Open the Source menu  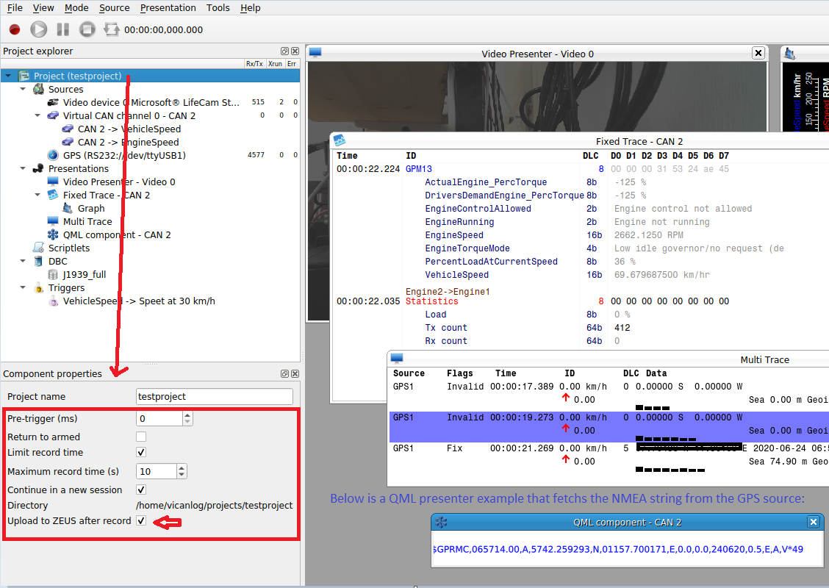[x=114, y=8]
